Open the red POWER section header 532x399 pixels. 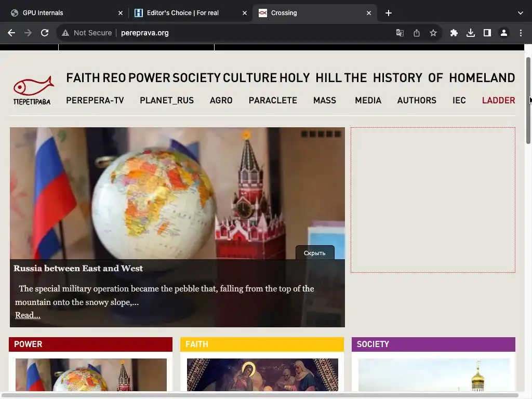click(x=90, y=344)
